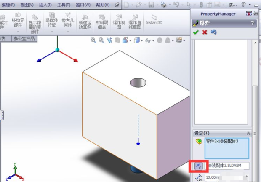Open the 编辑(E) menu
Viewport: 261px width, 182px height.
[8, 5]
